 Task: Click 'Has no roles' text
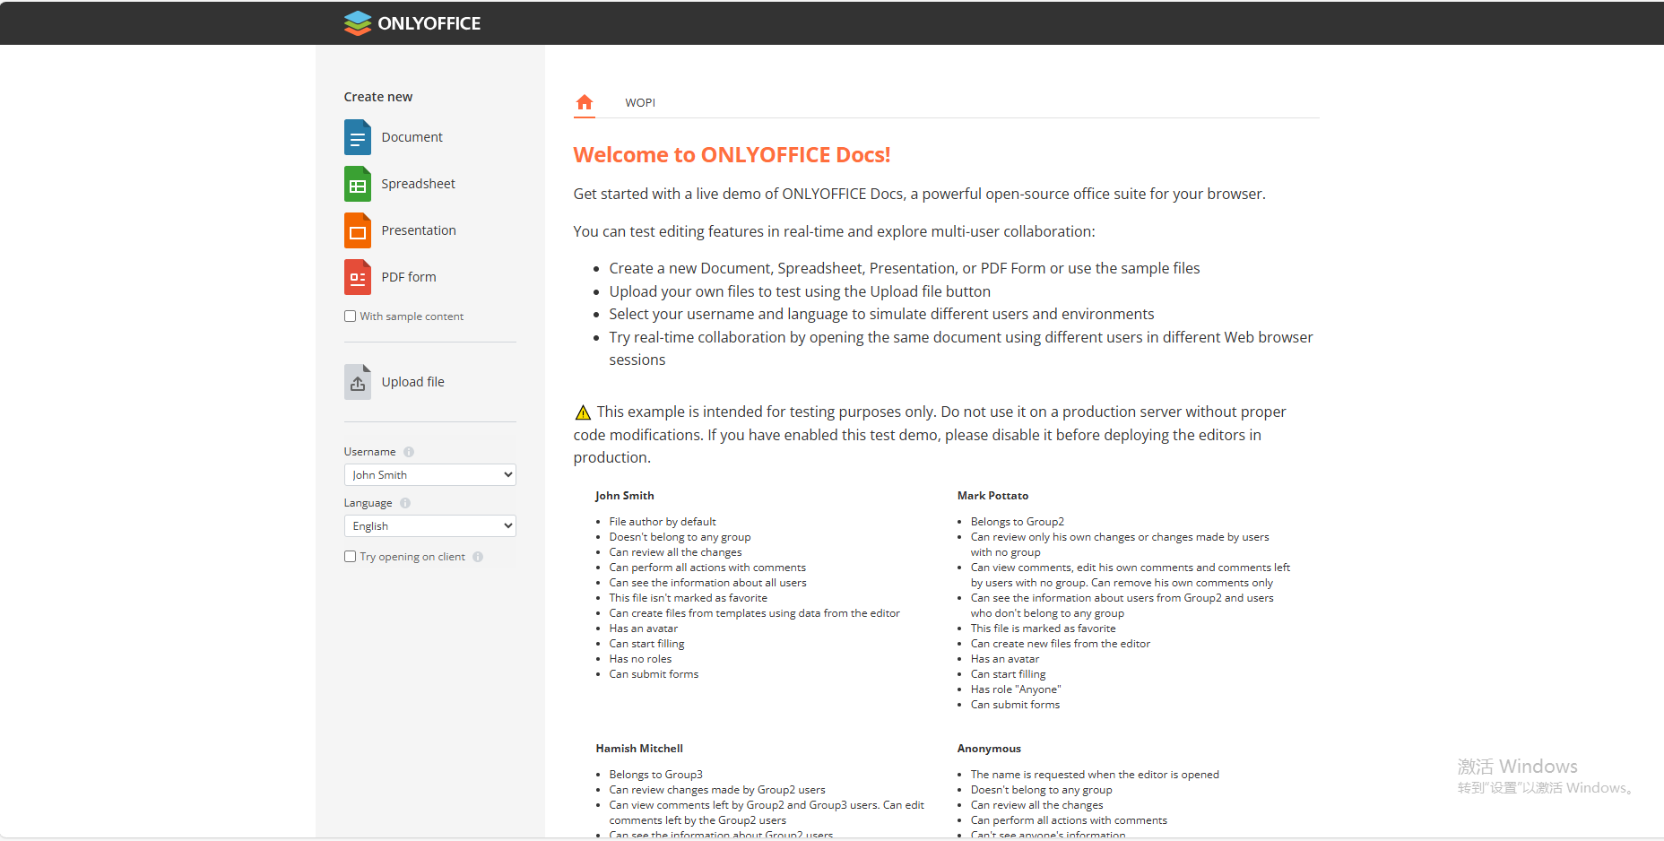tap(640, 659)
